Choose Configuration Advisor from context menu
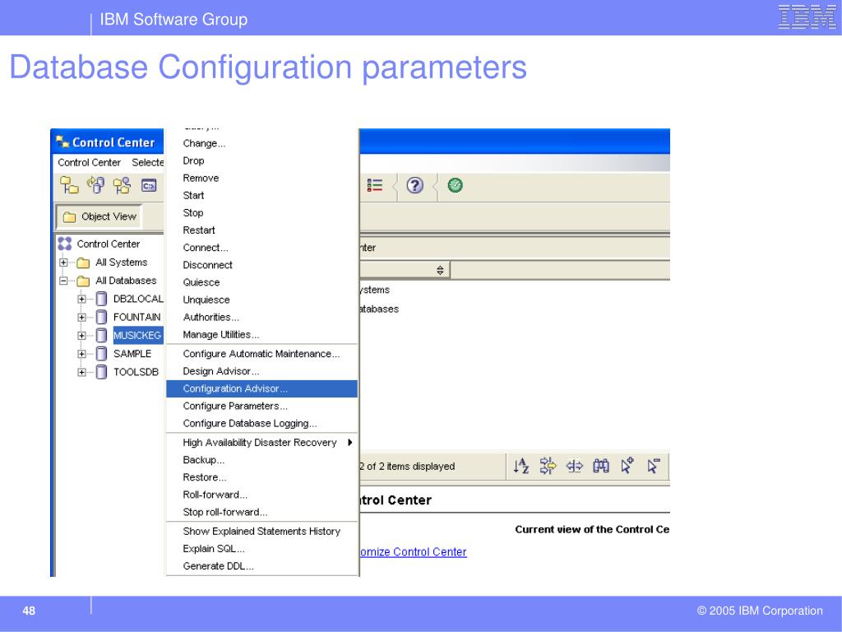Screen dimensions: 842x632 262,388
